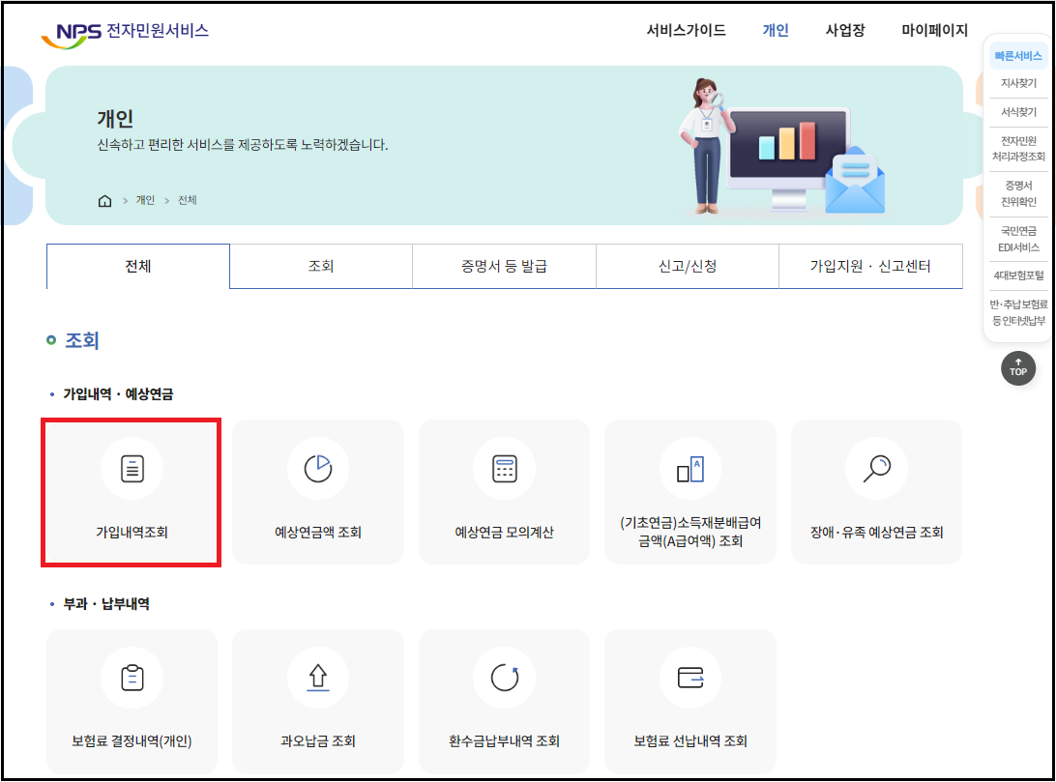Image resolution: width=1056 pixels, height=782 pixels.
Task: Open the 서비스가이드 menu
Action: [x=687, y=30]
